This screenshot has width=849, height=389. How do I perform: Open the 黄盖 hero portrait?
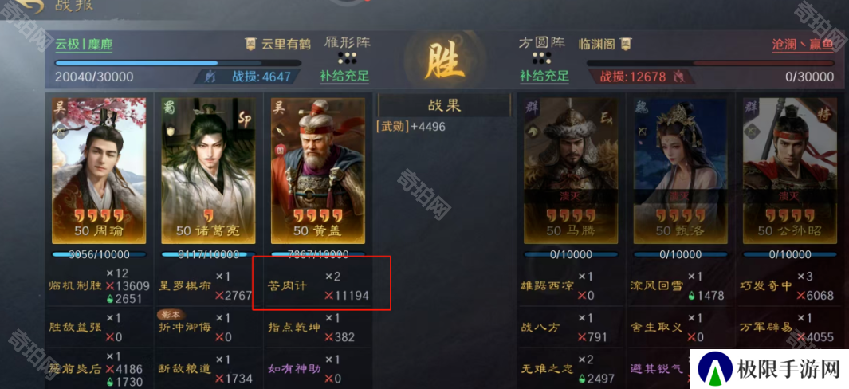[318, 171]
